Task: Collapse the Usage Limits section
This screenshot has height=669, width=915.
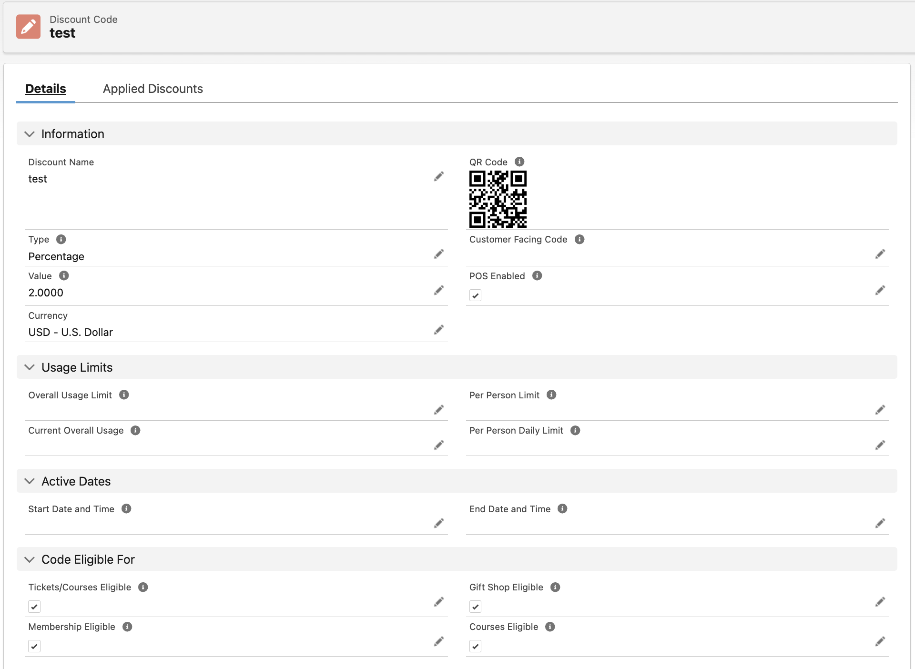Action: tap(30, 367)
